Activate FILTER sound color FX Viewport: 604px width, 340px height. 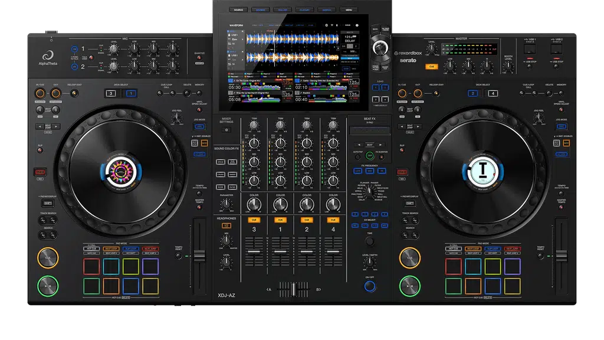(x=232, y=187)
